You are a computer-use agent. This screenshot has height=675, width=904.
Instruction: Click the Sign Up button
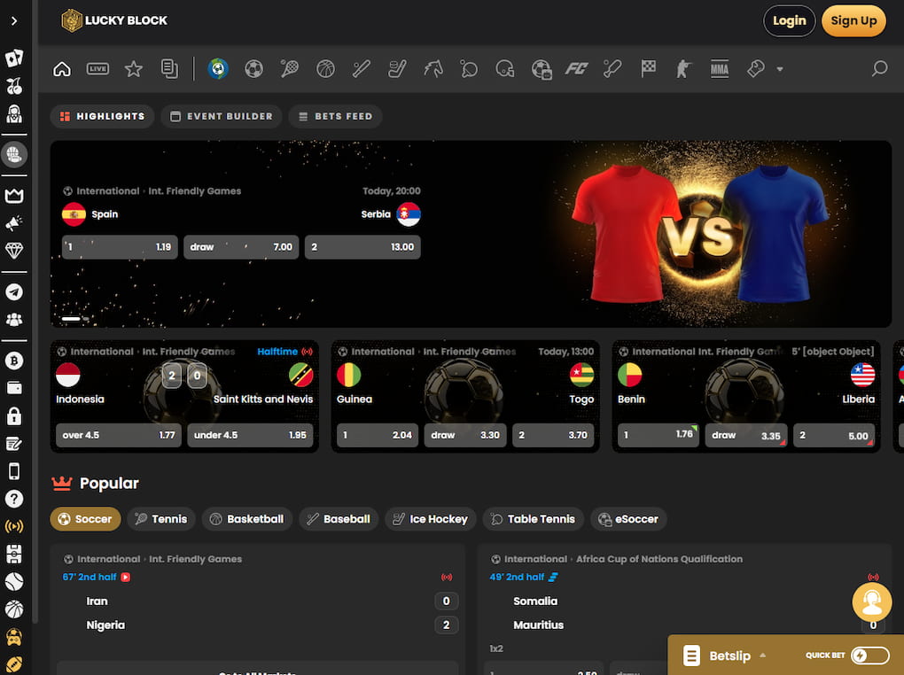[x=853, y=20]
